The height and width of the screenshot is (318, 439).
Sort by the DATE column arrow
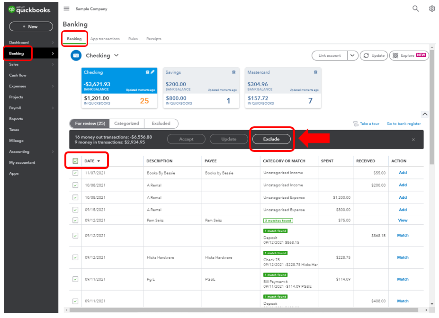tap(99, 161)
